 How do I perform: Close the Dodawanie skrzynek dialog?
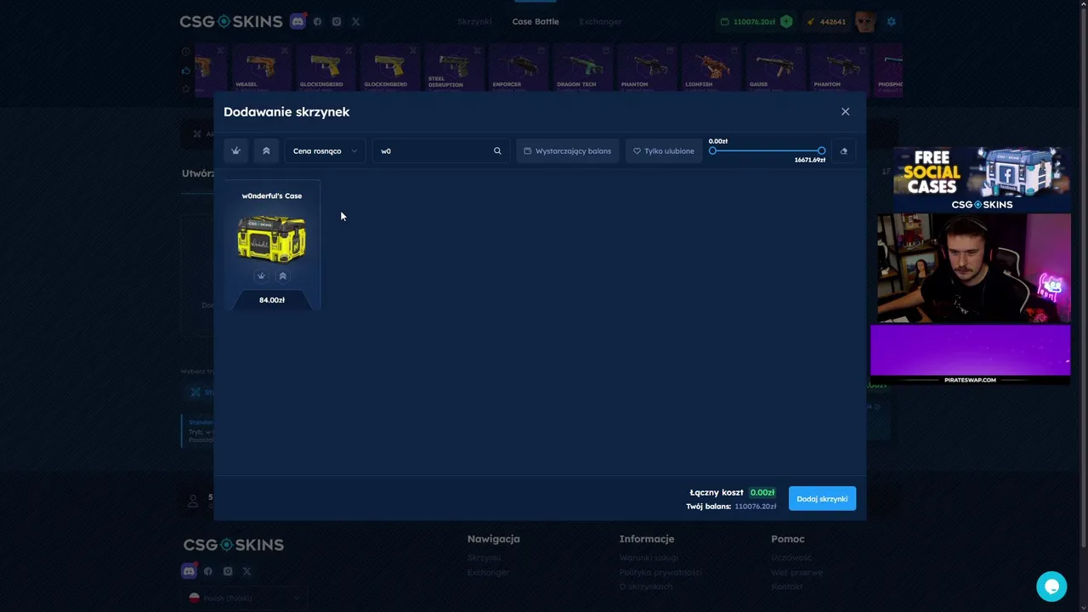[x=845, y=111]
